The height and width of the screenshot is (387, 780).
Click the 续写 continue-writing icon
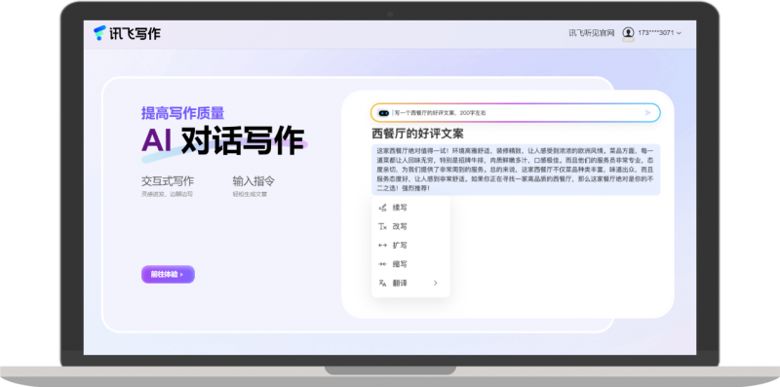[x=382, y=208]
